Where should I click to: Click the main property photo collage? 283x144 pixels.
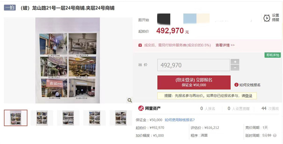68,60
